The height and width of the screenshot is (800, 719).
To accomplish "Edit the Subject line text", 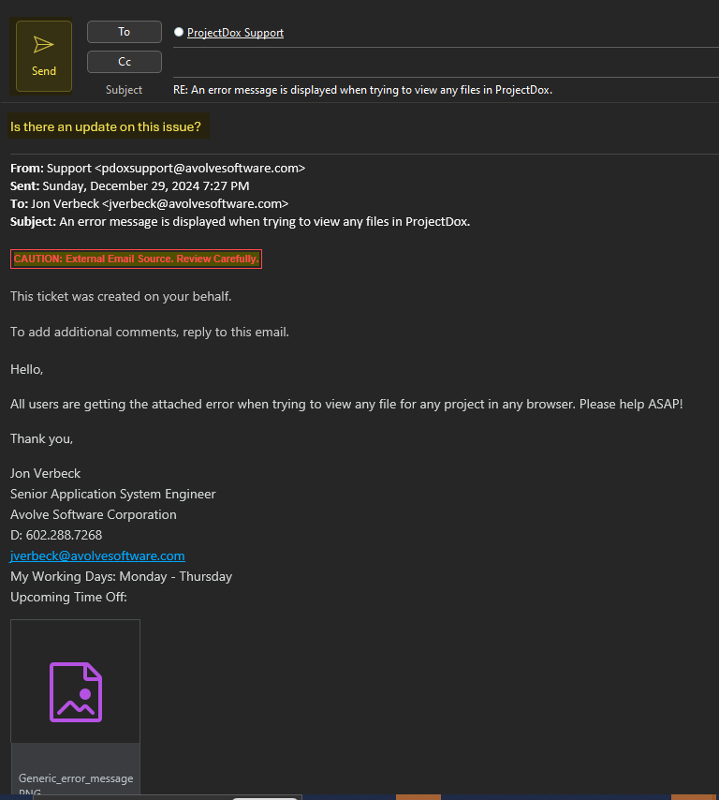I will tap(362, 90).
